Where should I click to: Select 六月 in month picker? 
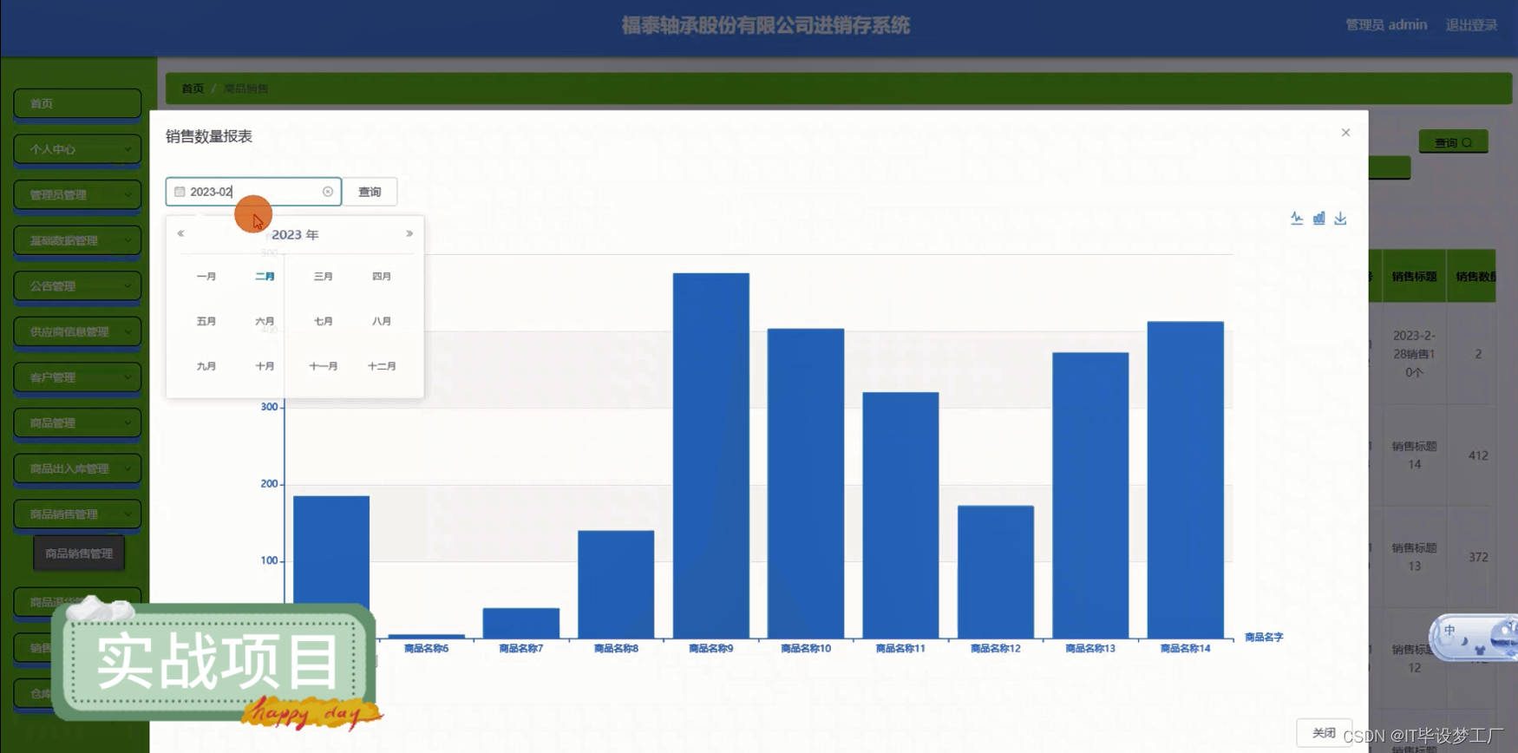click(265, 321)
